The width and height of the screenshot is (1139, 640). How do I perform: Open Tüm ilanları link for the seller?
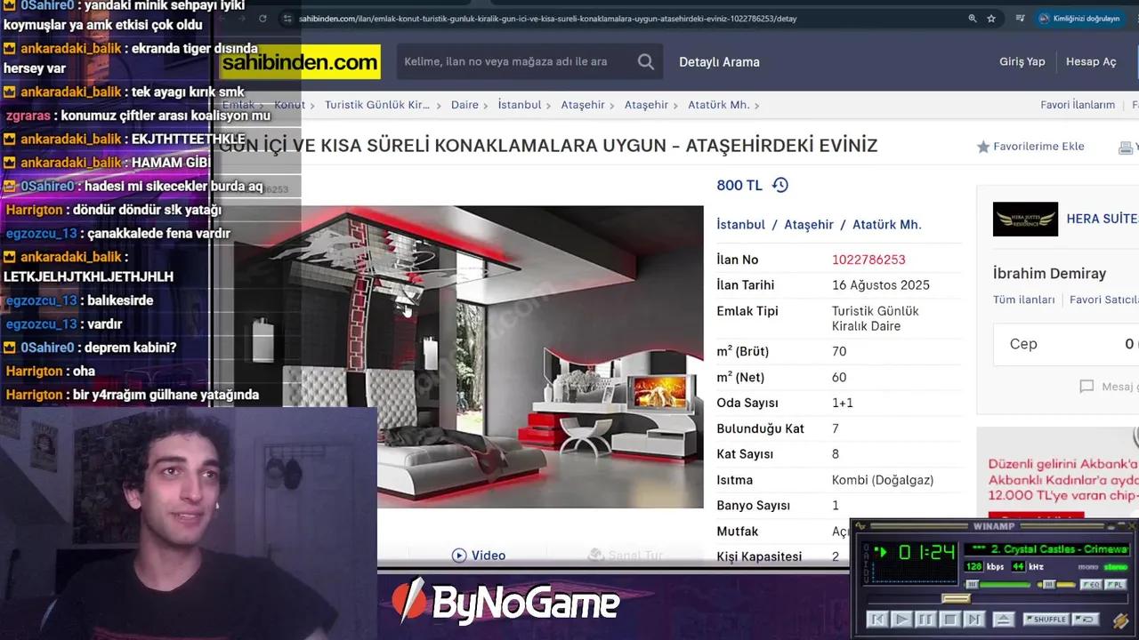1024,300
